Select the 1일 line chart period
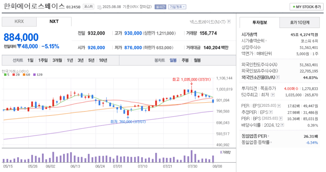The width and height of the screenshot is (326, 172). [30, 60]
